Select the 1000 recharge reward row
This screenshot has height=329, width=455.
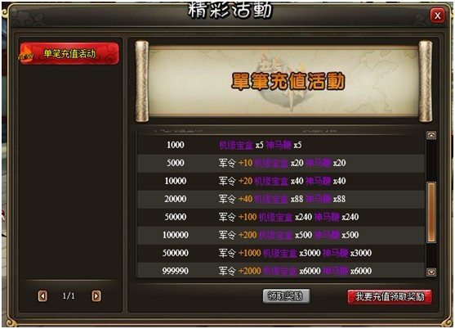281,145
